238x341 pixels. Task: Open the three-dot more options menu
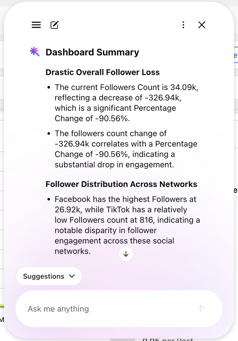click(183, 25)
